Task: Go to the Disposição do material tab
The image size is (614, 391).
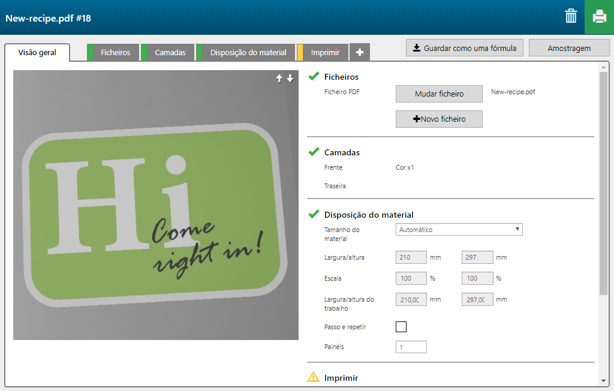Action: click(x=248, y=53)
